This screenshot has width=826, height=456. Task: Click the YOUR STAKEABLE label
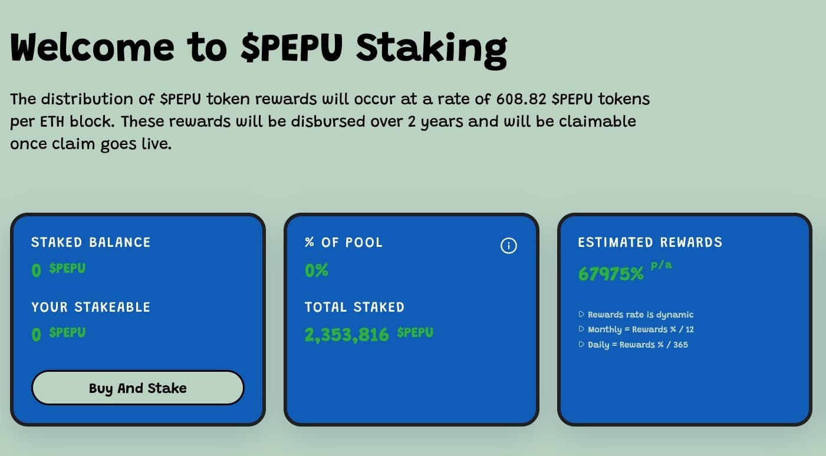click(x=91, y=307)
